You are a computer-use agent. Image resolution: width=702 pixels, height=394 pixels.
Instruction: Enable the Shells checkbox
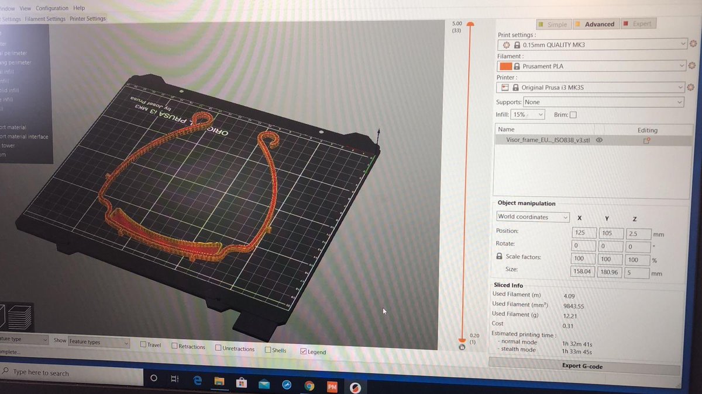tap(268, 350)
